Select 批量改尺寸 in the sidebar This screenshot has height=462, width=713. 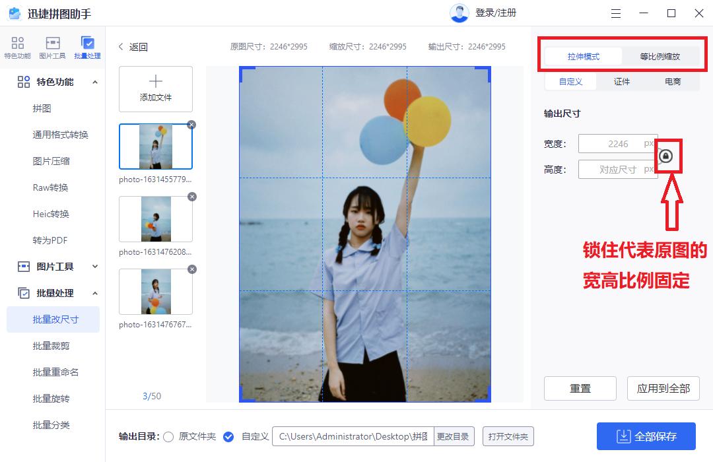coord(53,319)
